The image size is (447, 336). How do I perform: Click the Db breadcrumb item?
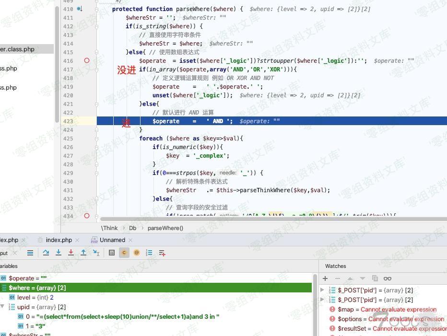coord(132,228)
